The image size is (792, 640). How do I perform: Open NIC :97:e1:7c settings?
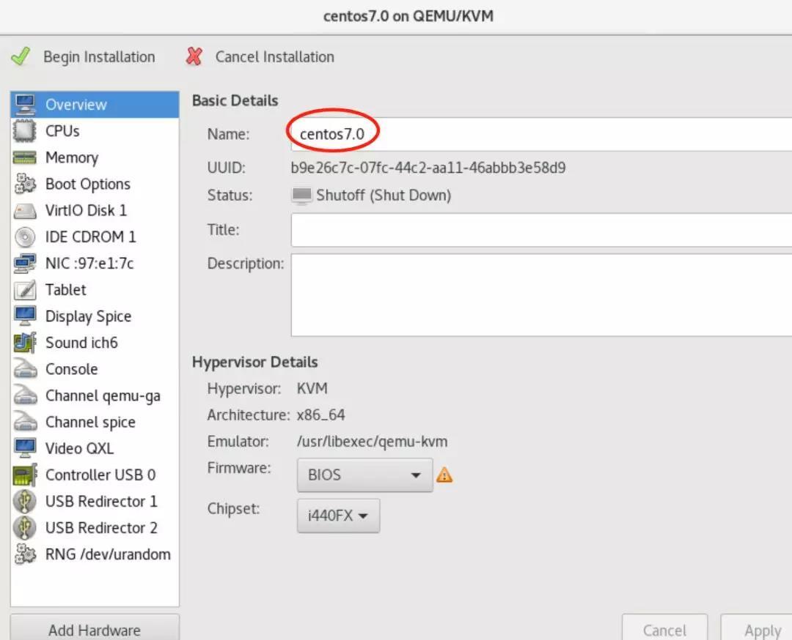click(x=89, y=264)
